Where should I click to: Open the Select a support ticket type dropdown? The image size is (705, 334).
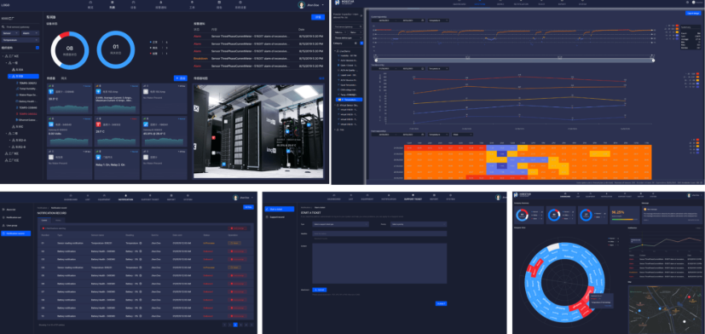tap(340, 224)
